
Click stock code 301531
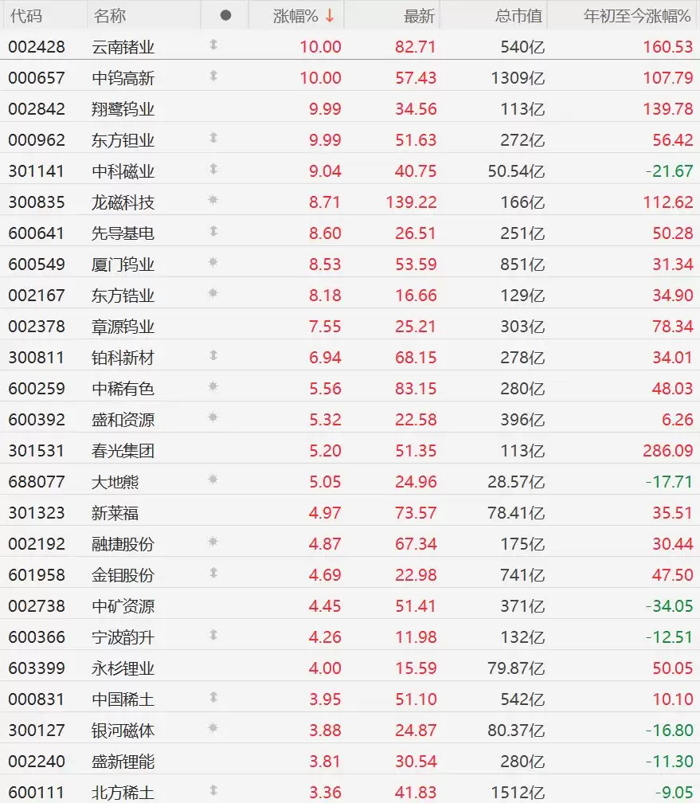click(37, 451)
